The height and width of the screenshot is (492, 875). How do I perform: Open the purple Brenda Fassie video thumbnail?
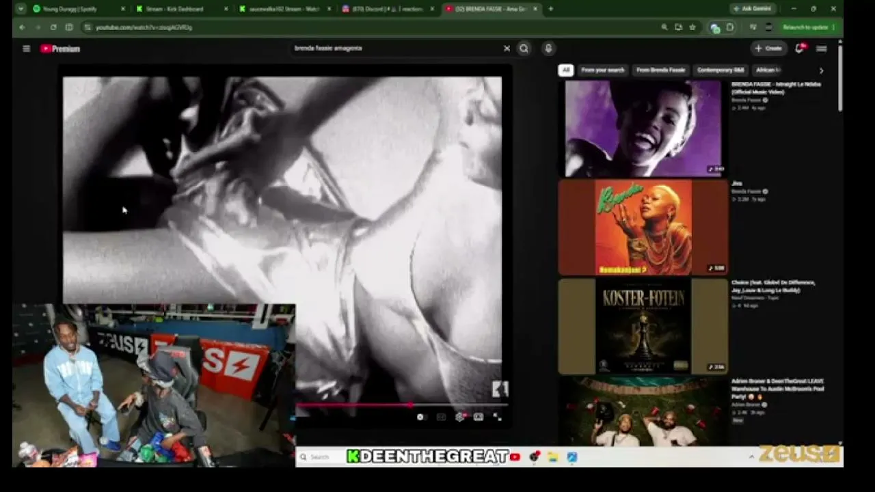click(x=643, y=128)
